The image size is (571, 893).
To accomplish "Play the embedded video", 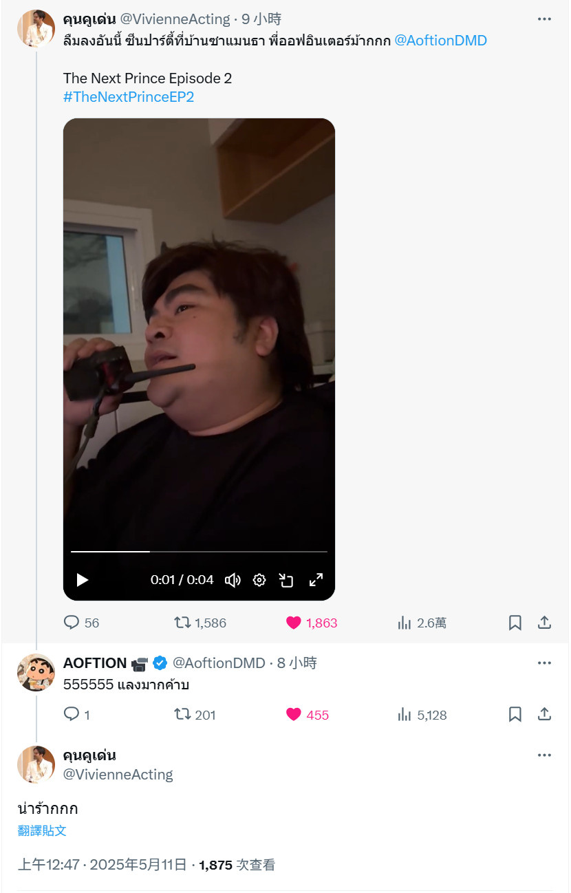I will (83, 580).
